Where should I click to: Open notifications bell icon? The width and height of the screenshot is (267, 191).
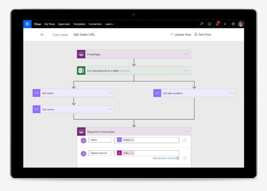pyautogui.click(x=217, y=24)
